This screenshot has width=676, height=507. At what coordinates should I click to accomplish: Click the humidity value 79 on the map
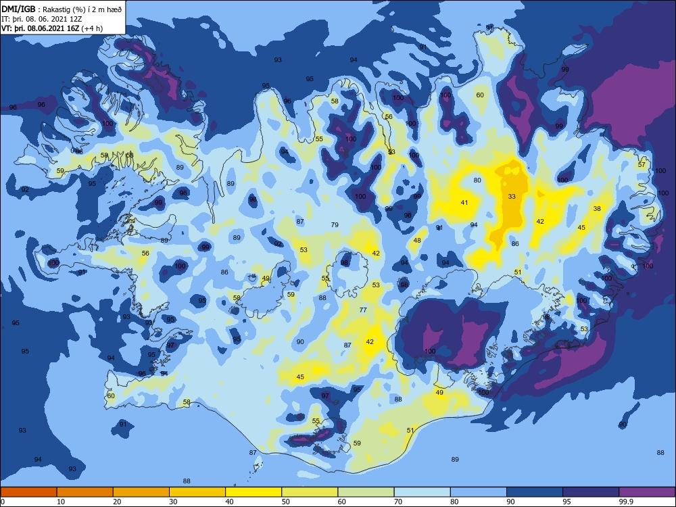pyautogui.click(x=335, y=224)
